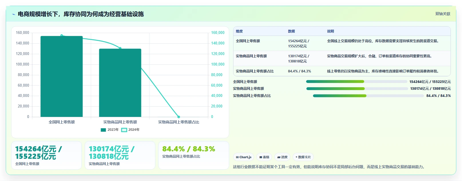Click the 全国网上零售额 bar in chart
462x181 pixels.
pos(62,76)
